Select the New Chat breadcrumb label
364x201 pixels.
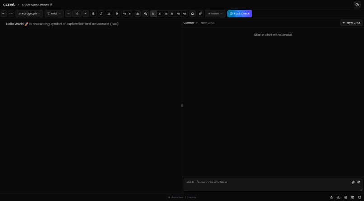tap(208, 22)
